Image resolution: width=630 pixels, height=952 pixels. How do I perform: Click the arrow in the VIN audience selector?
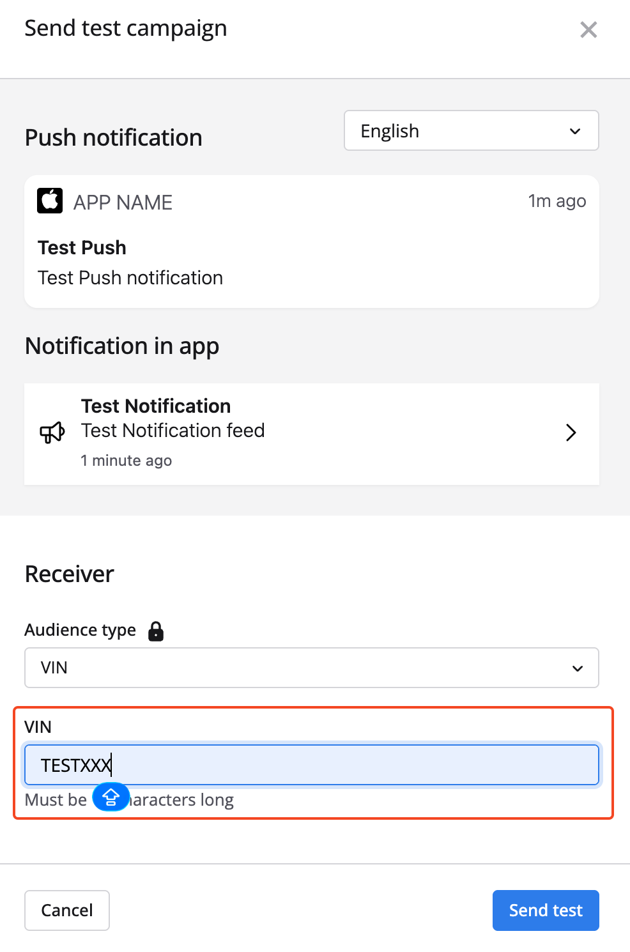click(x=577, y=668)
